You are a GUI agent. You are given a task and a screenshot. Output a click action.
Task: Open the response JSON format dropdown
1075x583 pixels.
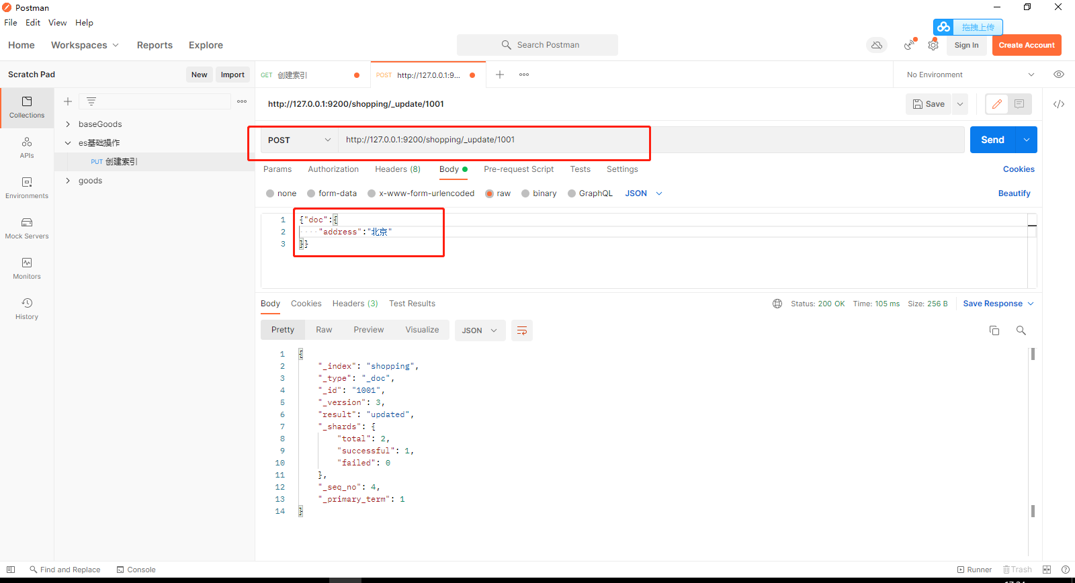tap(480, 330)
